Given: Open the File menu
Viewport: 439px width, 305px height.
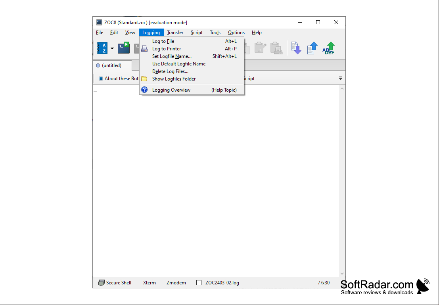Looking at the screenshot, I should [x=100, y=33].
